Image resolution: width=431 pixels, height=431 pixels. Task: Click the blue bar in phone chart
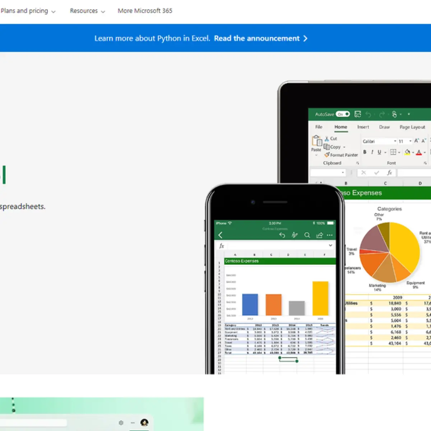pyautogui.click(x=250, y=305)
